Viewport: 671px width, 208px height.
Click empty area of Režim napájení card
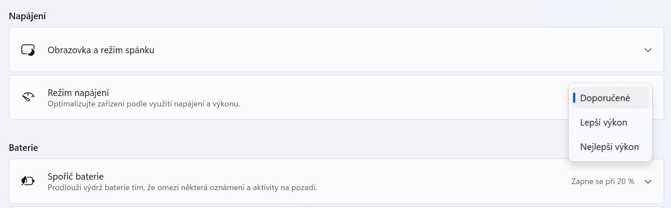[x=393, y=97]
